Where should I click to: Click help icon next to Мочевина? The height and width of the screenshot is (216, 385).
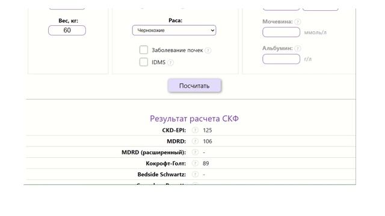[297, 22]
